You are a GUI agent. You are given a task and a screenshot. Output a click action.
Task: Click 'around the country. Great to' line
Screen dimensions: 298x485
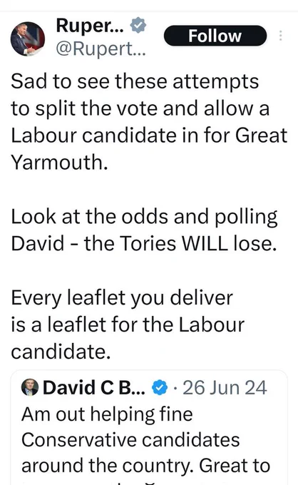[x=146, y=466]
